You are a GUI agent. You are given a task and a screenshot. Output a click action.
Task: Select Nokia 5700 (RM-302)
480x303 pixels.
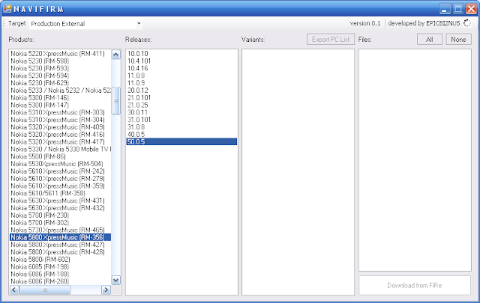(60, 222)
